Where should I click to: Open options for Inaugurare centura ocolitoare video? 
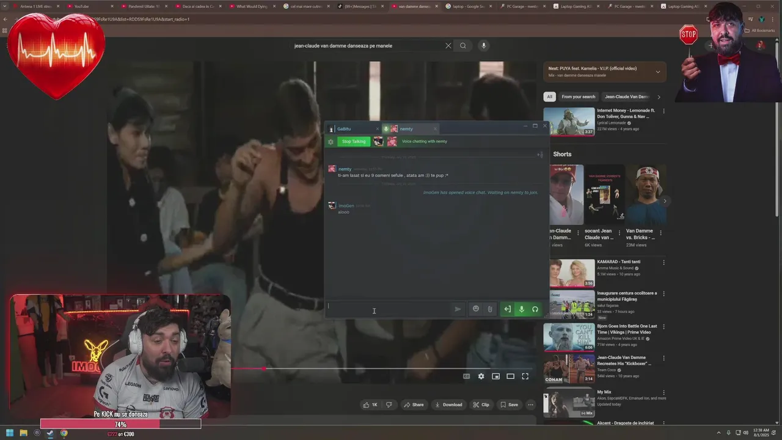pos(664,295)
